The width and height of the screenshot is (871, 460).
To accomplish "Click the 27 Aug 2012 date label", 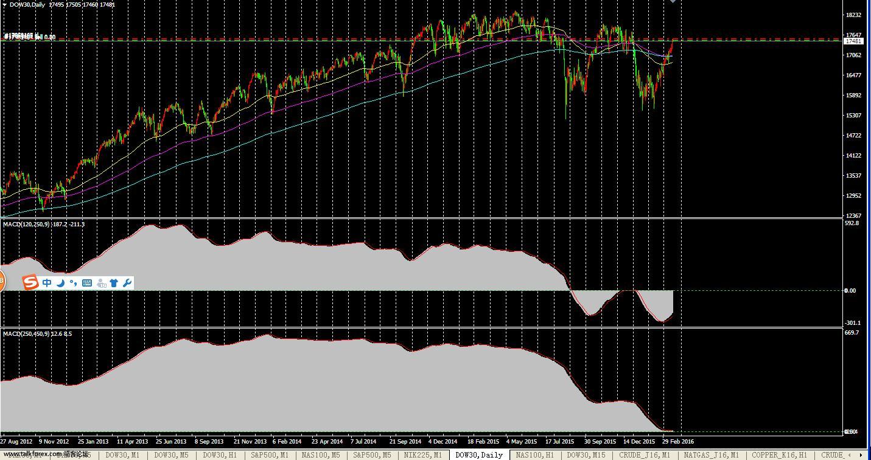I will (x=16, y=442).
